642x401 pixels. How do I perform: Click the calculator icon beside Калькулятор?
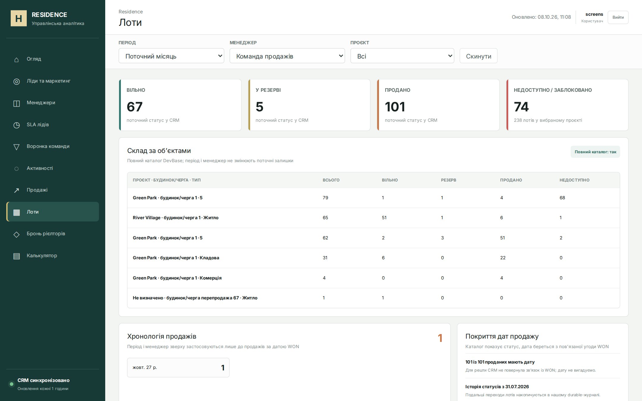coord(17,256)
